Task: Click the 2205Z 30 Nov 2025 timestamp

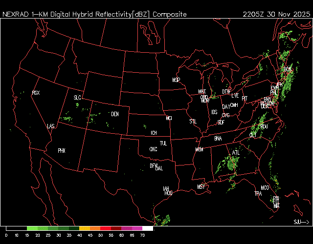Action: (276, 14)
